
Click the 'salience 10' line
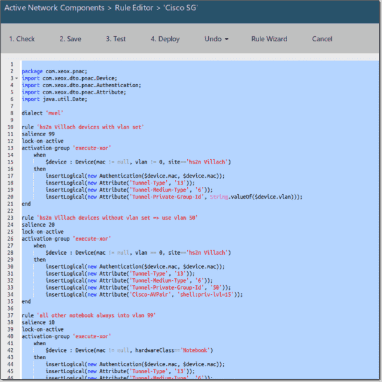pyautogui.click(x=38, y=322)
